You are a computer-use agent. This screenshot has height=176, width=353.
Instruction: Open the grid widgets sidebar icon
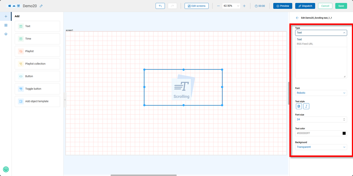click(6, 25)
